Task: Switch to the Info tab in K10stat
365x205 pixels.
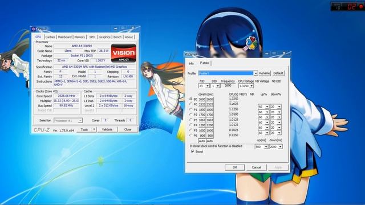Action: (191, 63)
